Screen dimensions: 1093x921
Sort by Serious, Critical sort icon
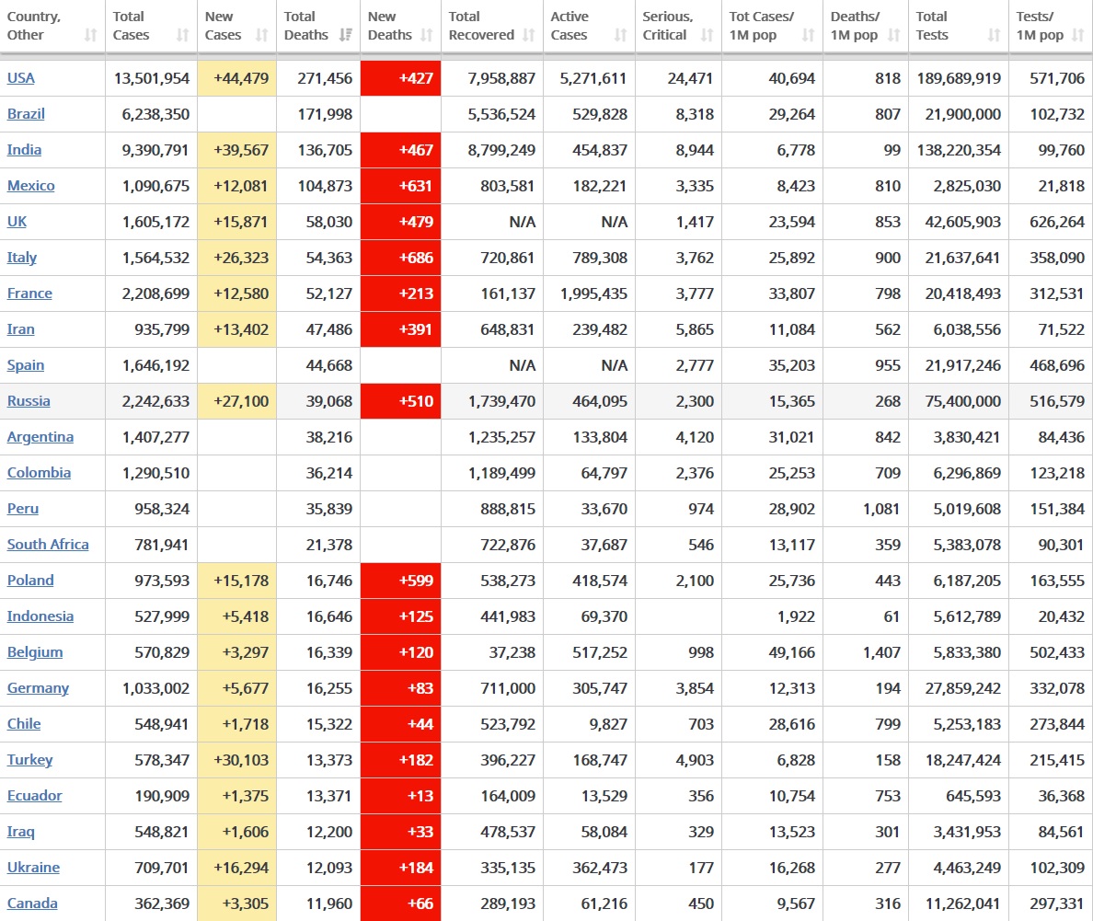[708, 35]
